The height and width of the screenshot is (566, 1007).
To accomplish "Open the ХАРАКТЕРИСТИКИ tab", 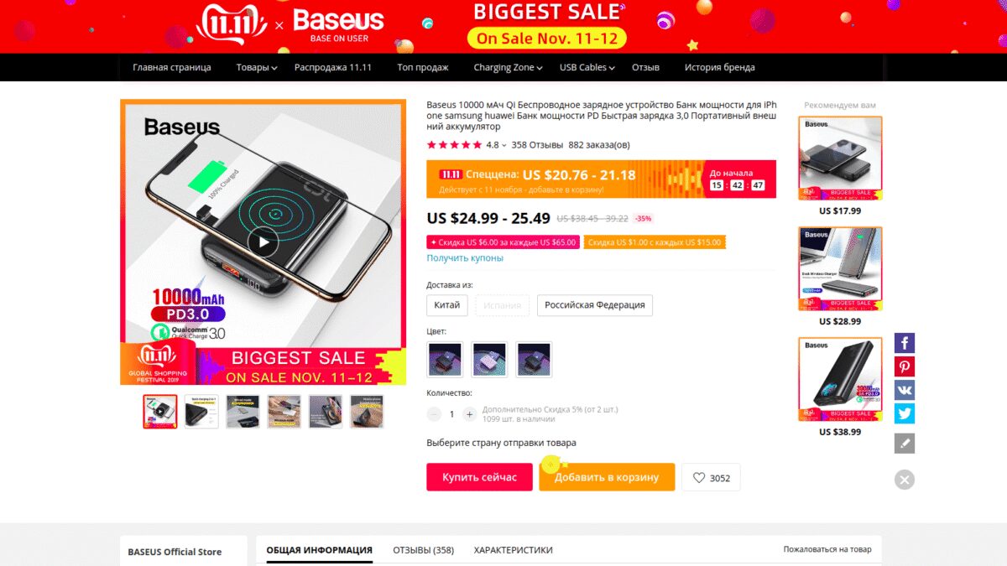I will [513, 550].
